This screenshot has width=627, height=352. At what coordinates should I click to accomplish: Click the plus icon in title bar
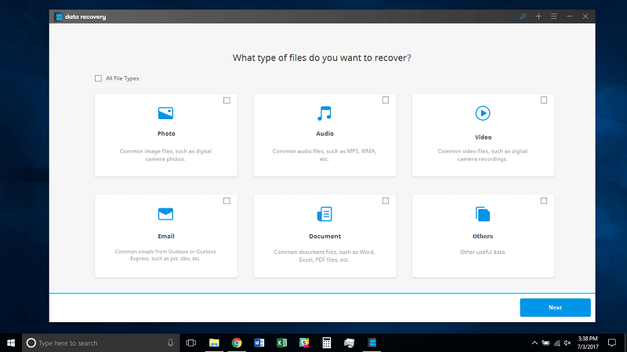(x=538, y=16)
